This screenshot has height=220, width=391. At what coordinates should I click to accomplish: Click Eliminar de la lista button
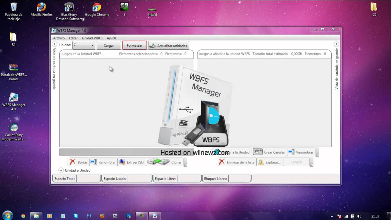[x=237, y=162]
